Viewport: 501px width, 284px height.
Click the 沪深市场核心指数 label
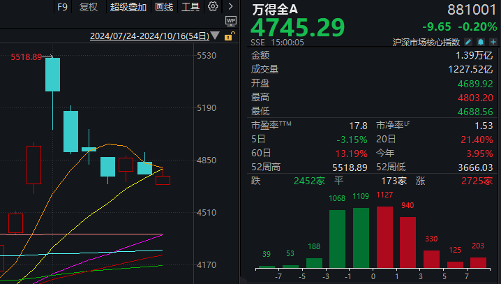click(x=427, y=42)
